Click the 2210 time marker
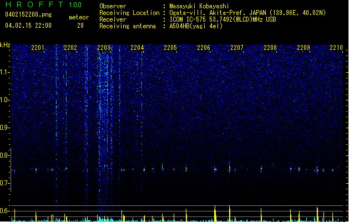 coord(336,48)
